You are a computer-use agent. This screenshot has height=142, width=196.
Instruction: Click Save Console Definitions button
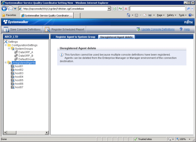tap(22, 29)
